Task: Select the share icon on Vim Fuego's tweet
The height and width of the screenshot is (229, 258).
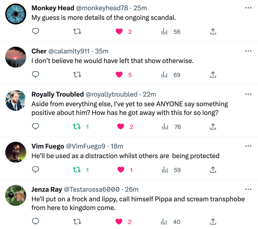Action: coord(213,170)
